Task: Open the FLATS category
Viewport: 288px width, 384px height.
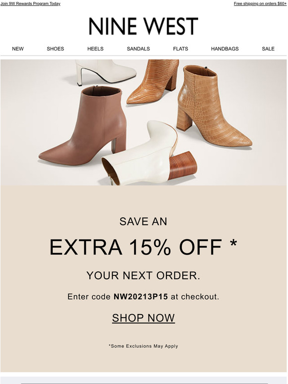Action: [x=180, y=49]
